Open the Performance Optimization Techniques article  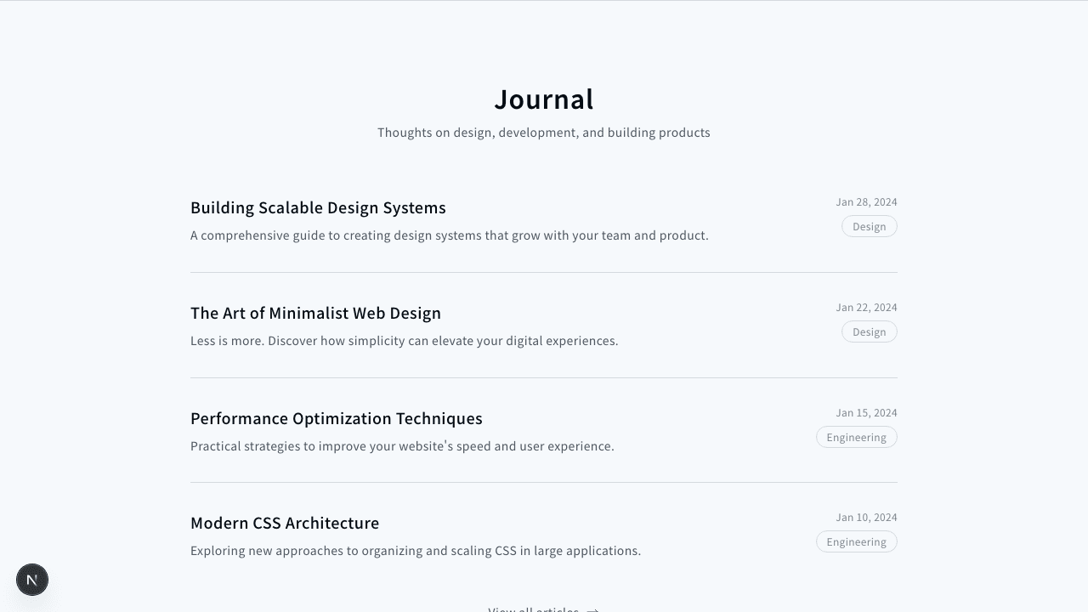pos(336,419)
